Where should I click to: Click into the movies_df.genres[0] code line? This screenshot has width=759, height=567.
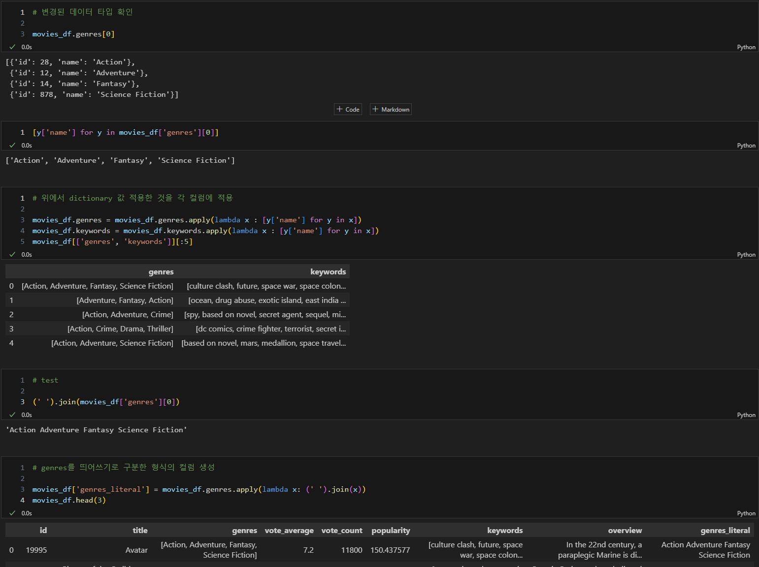73,34
